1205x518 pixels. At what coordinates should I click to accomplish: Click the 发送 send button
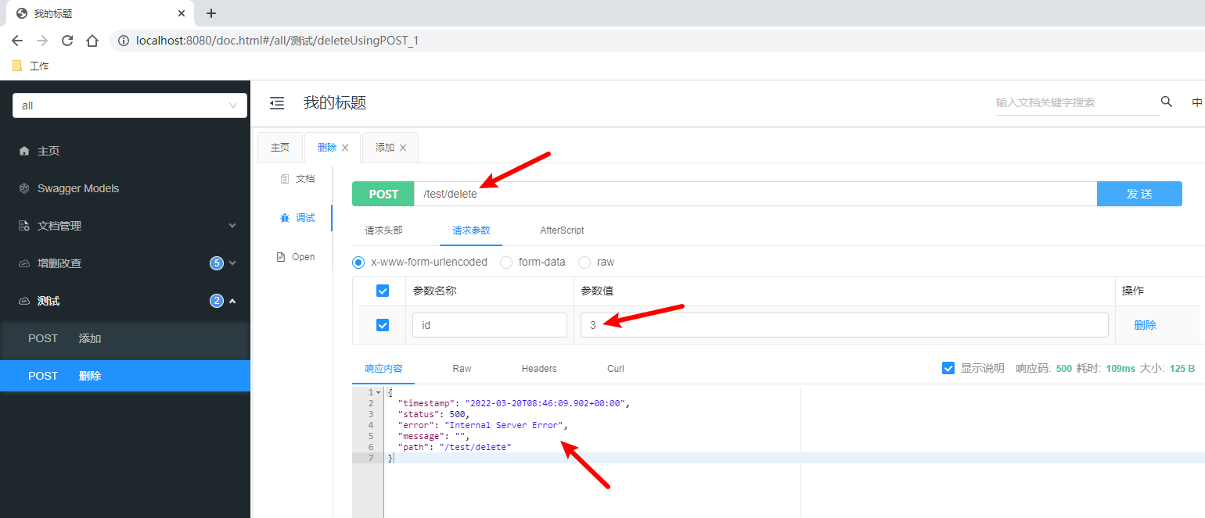pyautogui.click(x=1139, y=194)
